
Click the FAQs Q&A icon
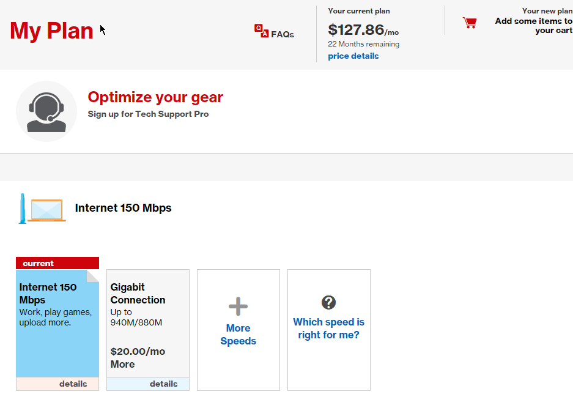pyautogui.click(x=261, y=31)
